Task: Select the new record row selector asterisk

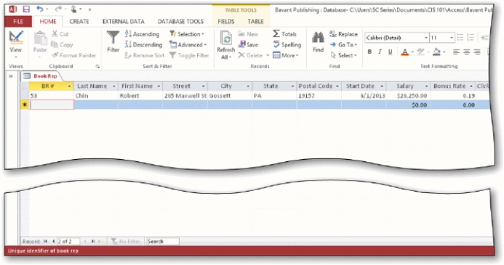Action: pyautogui.click(x=25, y=105)
